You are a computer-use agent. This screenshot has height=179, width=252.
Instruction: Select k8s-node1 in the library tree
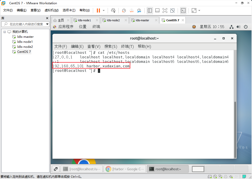tap(25, 42)
